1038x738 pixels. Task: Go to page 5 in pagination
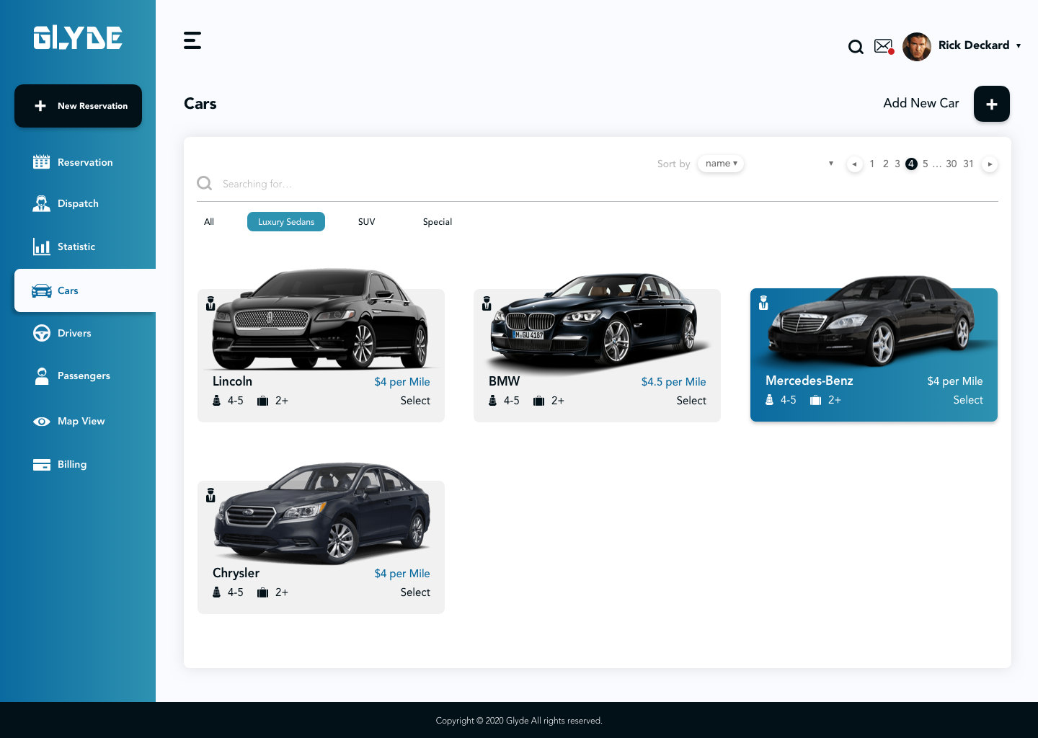click(x=926, y=164)
